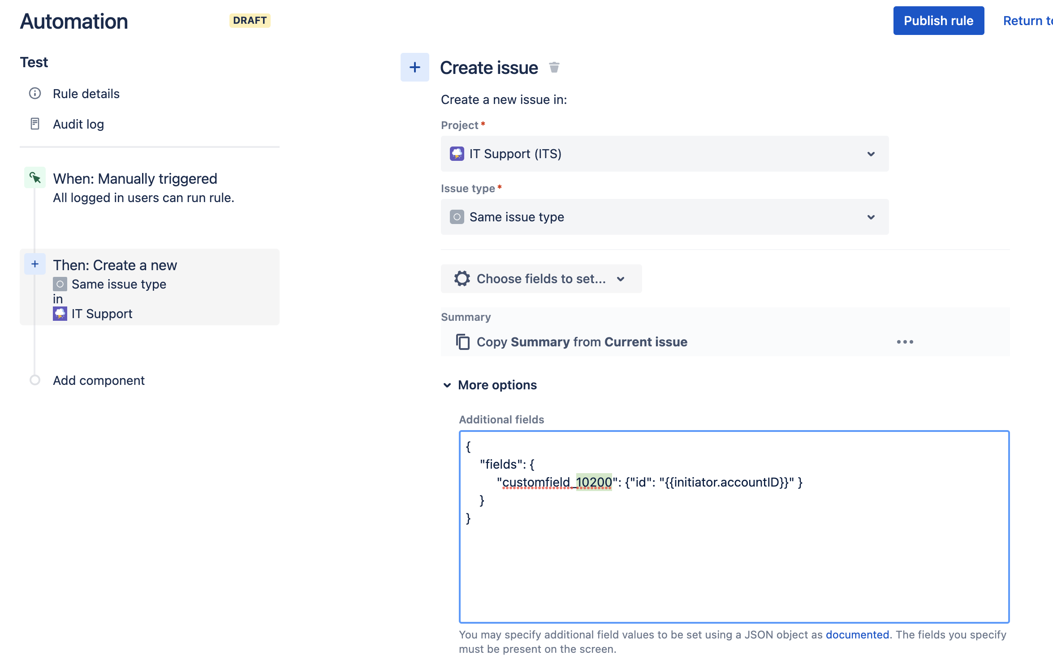Click the copy icon next to Copy Summary
This screenshot has width=1053, height=664.
(x=462, y=341)
